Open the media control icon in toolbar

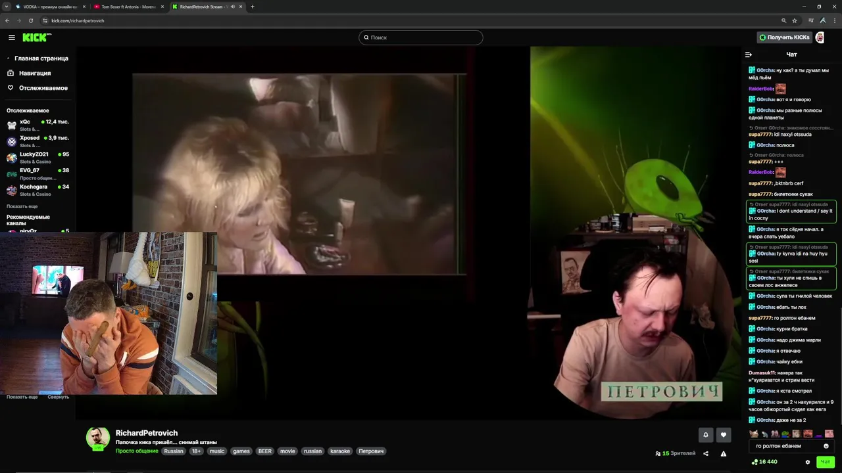[x=812, y=20]
